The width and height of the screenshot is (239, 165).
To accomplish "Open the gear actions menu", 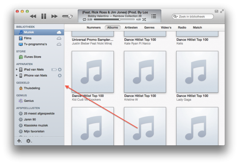I will click(x=29, y=141).
